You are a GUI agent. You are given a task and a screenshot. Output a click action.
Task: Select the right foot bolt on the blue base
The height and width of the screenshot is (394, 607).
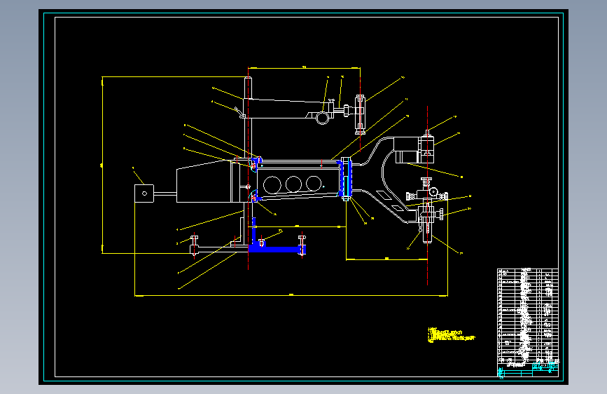(x=302, y=245)
